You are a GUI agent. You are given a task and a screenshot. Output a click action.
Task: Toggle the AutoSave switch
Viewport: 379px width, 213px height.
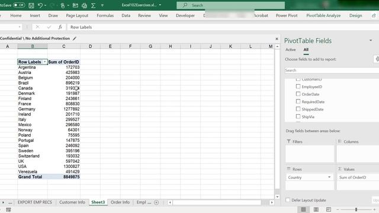[18, 5]
